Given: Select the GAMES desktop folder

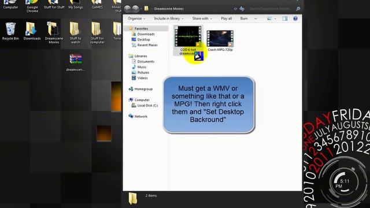Looking at the screenshot, I should point(97,5).
